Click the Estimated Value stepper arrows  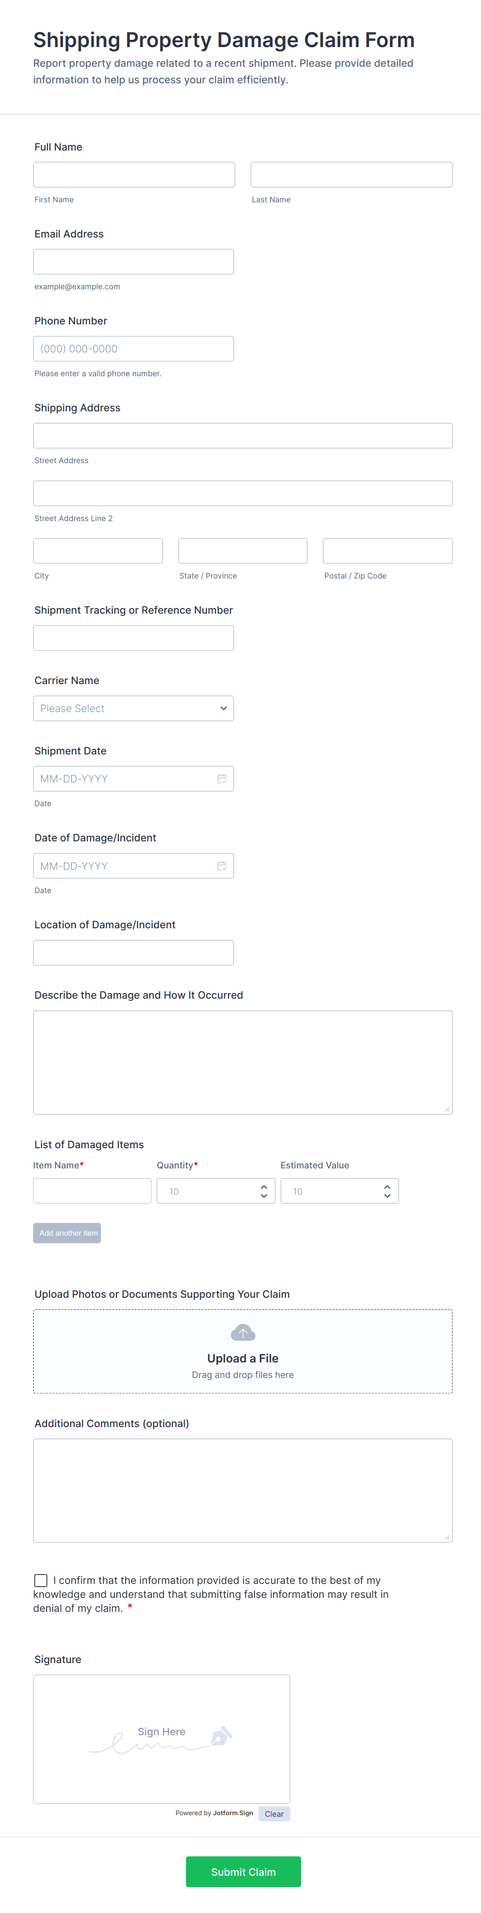[x=387, y=1191]
